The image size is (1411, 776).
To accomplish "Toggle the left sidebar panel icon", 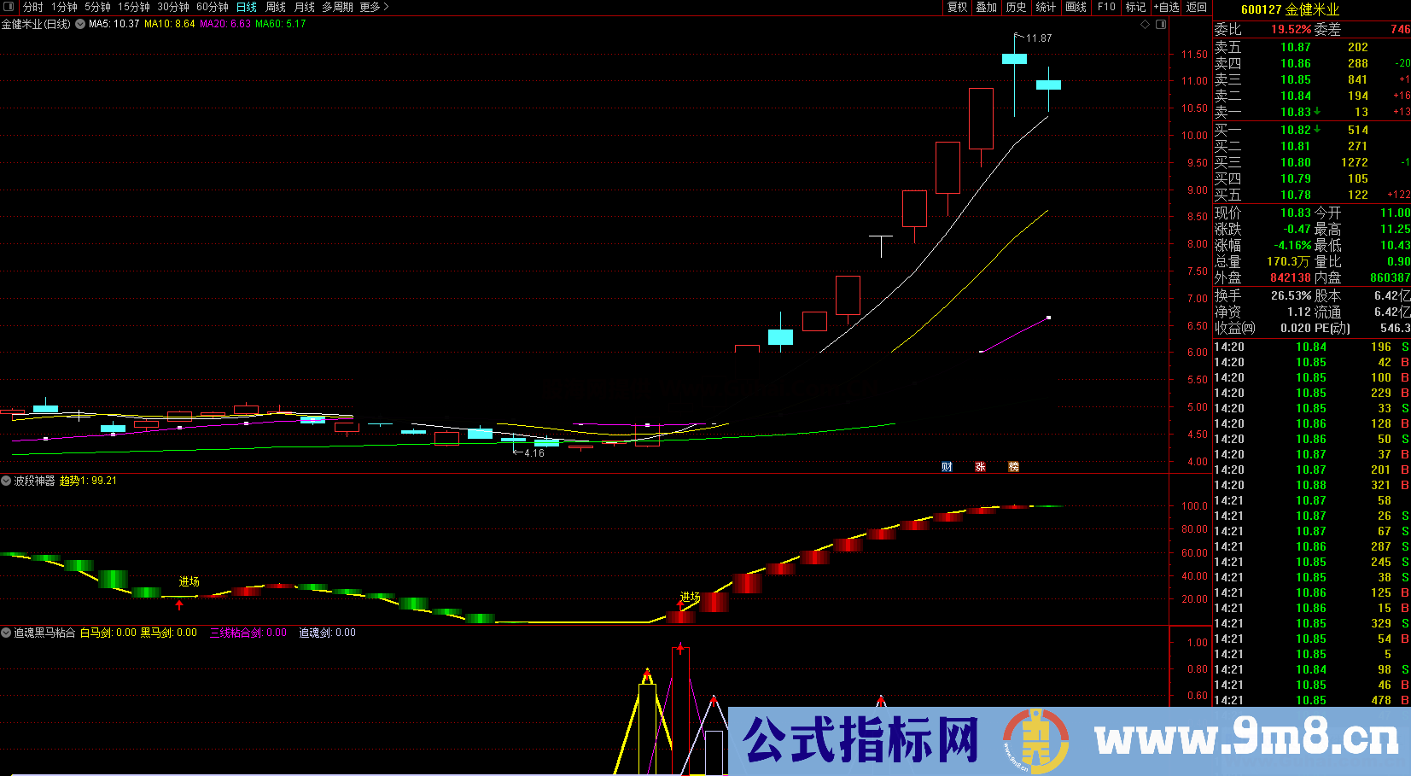I will pos(9,7).
